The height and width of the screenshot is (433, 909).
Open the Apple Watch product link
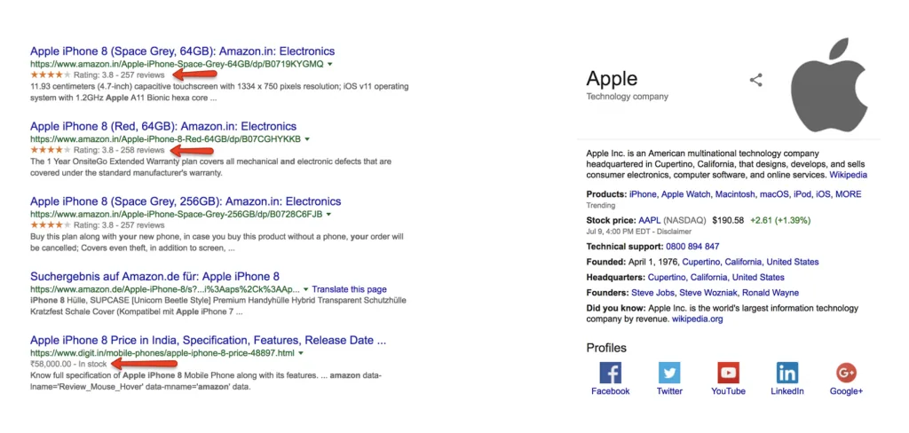[x=686, y=194]
